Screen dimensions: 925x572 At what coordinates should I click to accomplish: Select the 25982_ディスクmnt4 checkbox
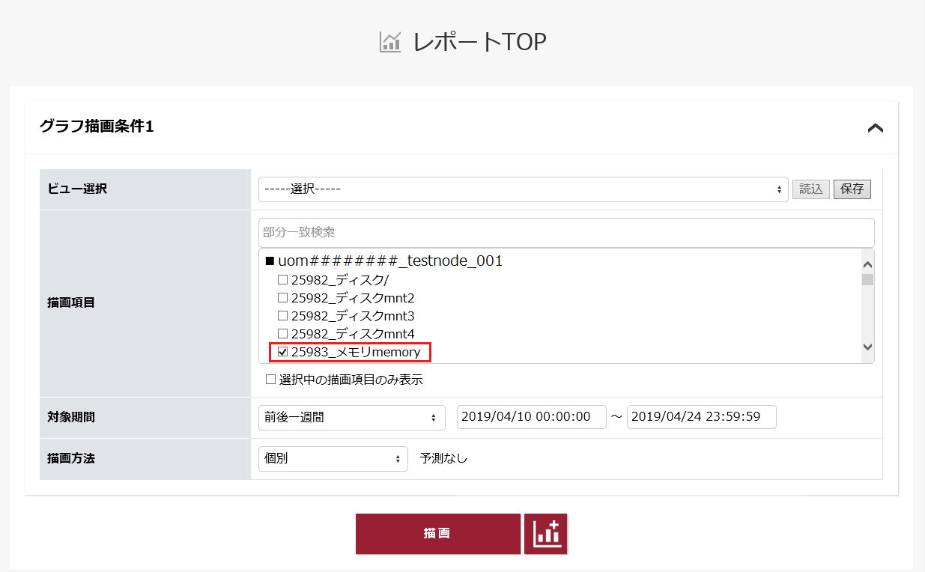[x=282, y=334]
